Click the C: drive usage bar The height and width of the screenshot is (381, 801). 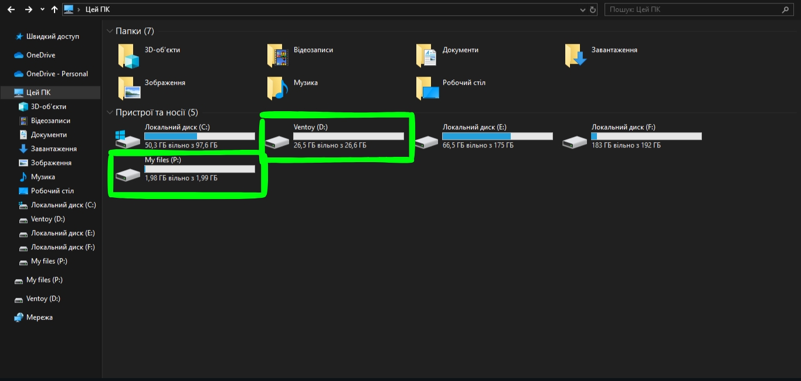[x=200, y=136]
